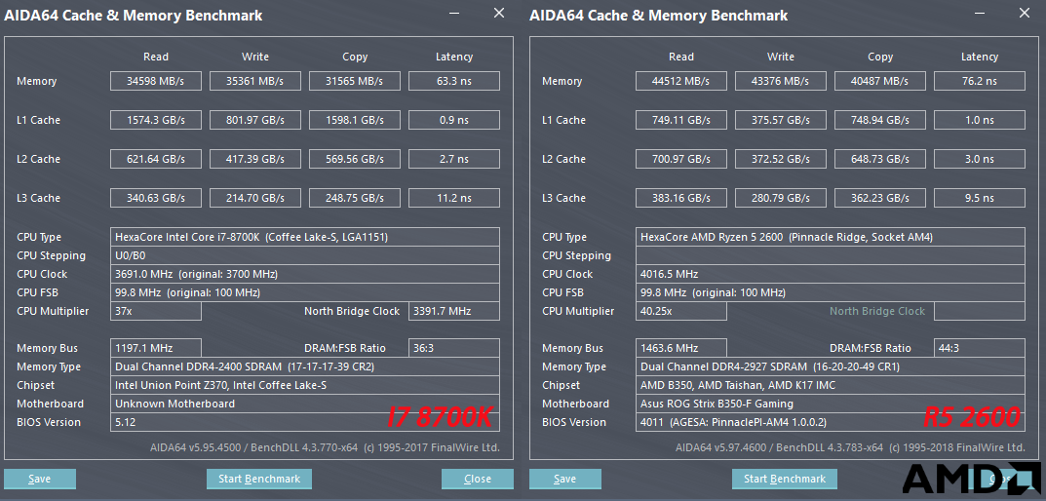Click Save in the i7-8700K window

pyautogui.click(x=40, y=479)
